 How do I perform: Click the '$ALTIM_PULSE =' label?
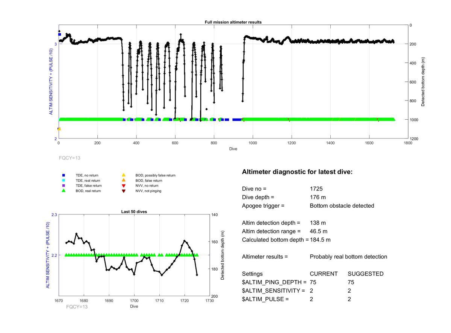265,299
